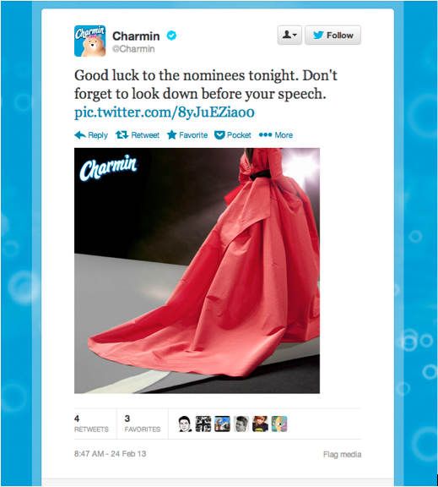Open the last user avatar in row

pyautogui.click(x=279, y=424)
